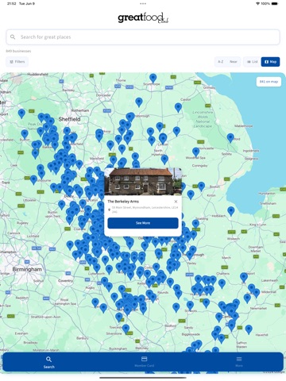The height and width of the screenshot is (381, 286).
Task: Close The Berkeley Arms popup
Action: [x=176, y=202]
